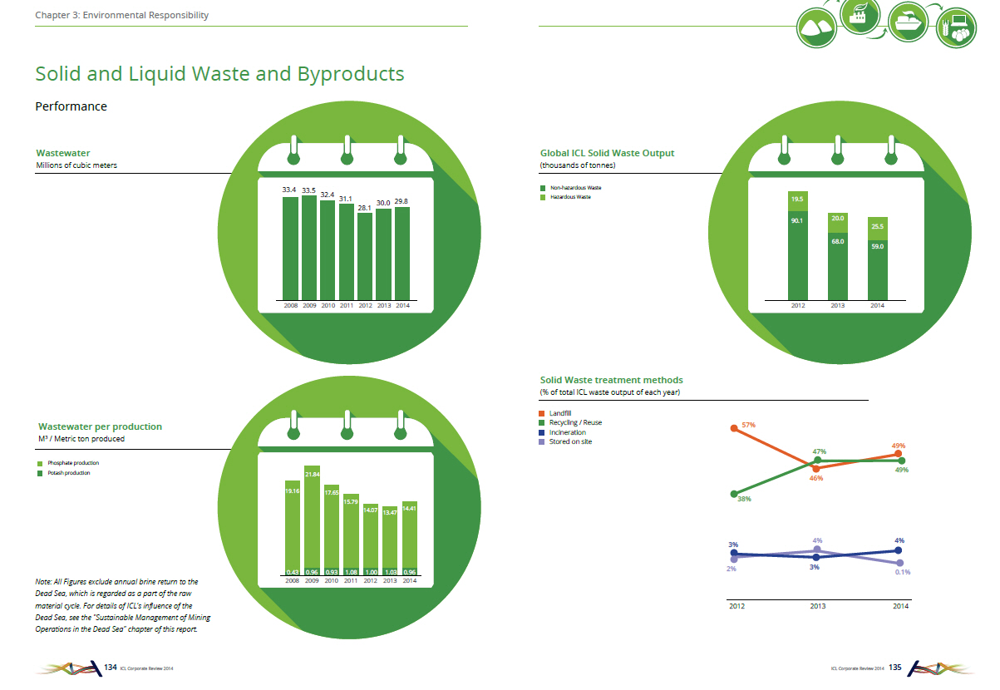Click the 32.4 value in Wastewater chart
This screenshot has width=1000, height=690.
coord(328,195)
